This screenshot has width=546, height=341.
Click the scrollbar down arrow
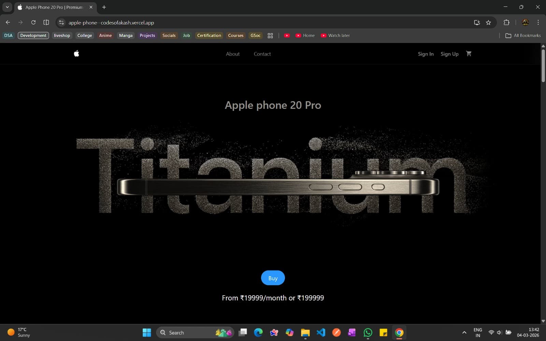tap(543, 321)
